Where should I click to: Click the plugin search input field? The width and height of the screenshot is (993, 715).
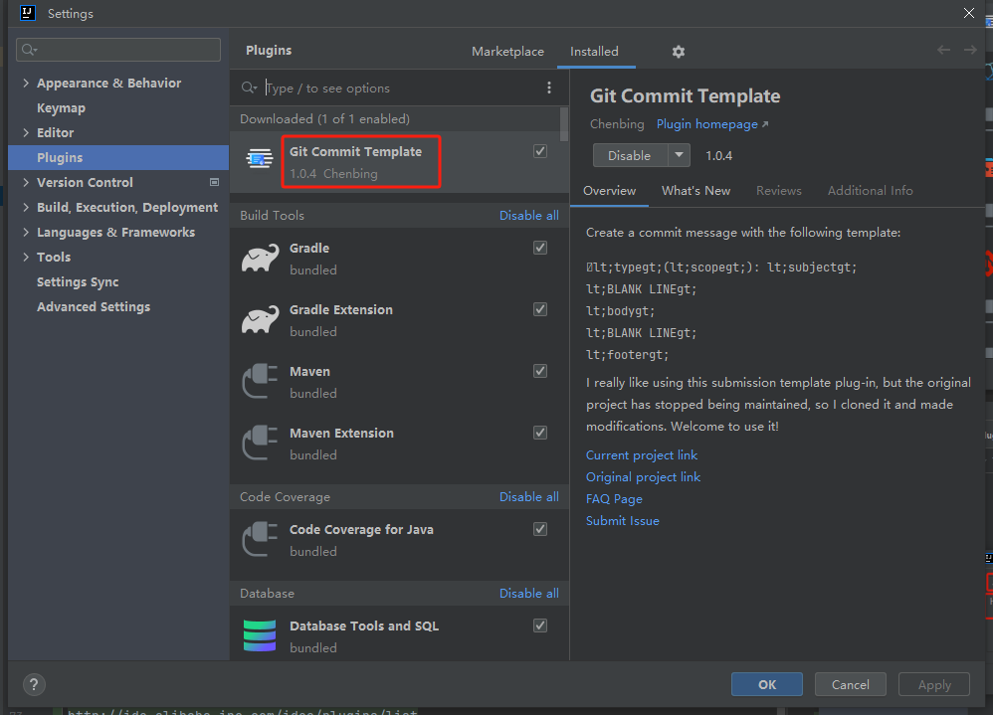(x=398, y=89)
